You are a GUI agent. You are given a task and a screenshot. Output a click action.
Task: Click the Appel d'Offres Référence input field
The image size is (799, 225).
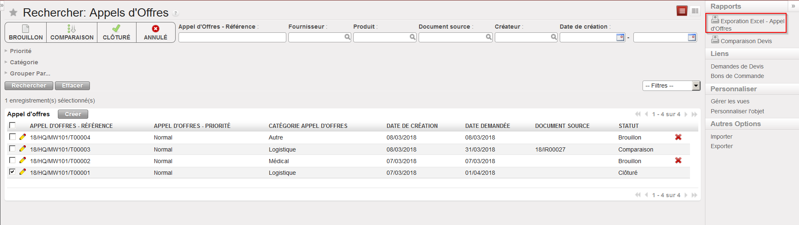pos(232,37)
